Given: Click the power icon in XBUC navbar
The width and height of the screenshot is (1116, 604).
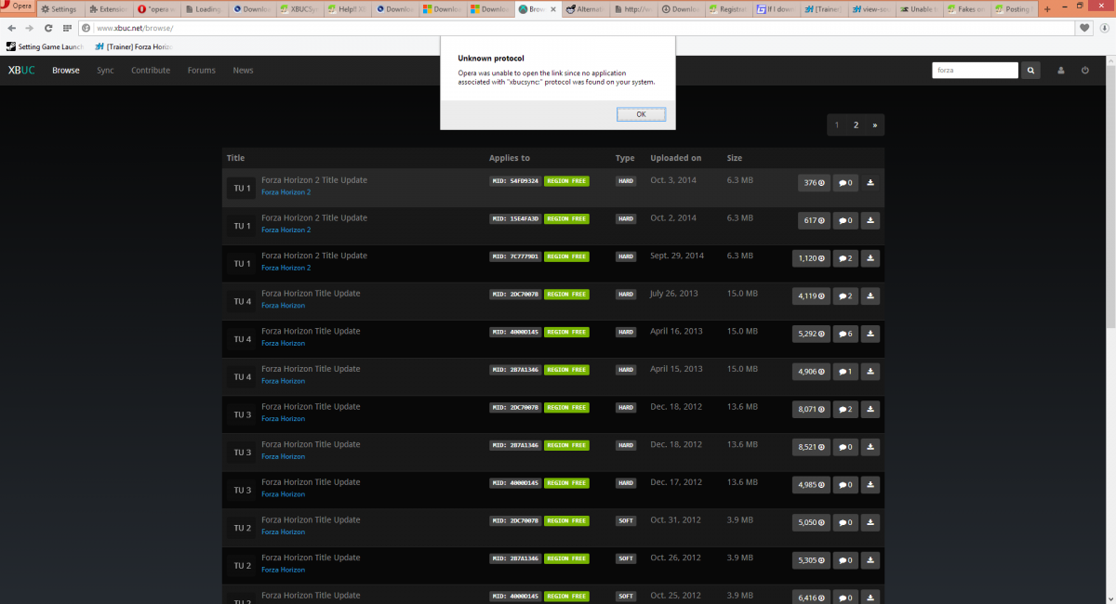Looking at the screenshot, I should [1084, 71].
